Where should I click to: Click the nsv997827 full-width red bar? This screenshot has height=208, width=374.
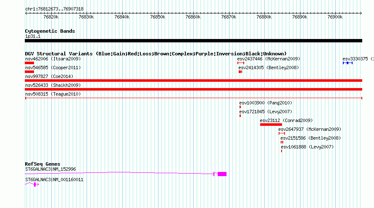click(x=193, y=81)
